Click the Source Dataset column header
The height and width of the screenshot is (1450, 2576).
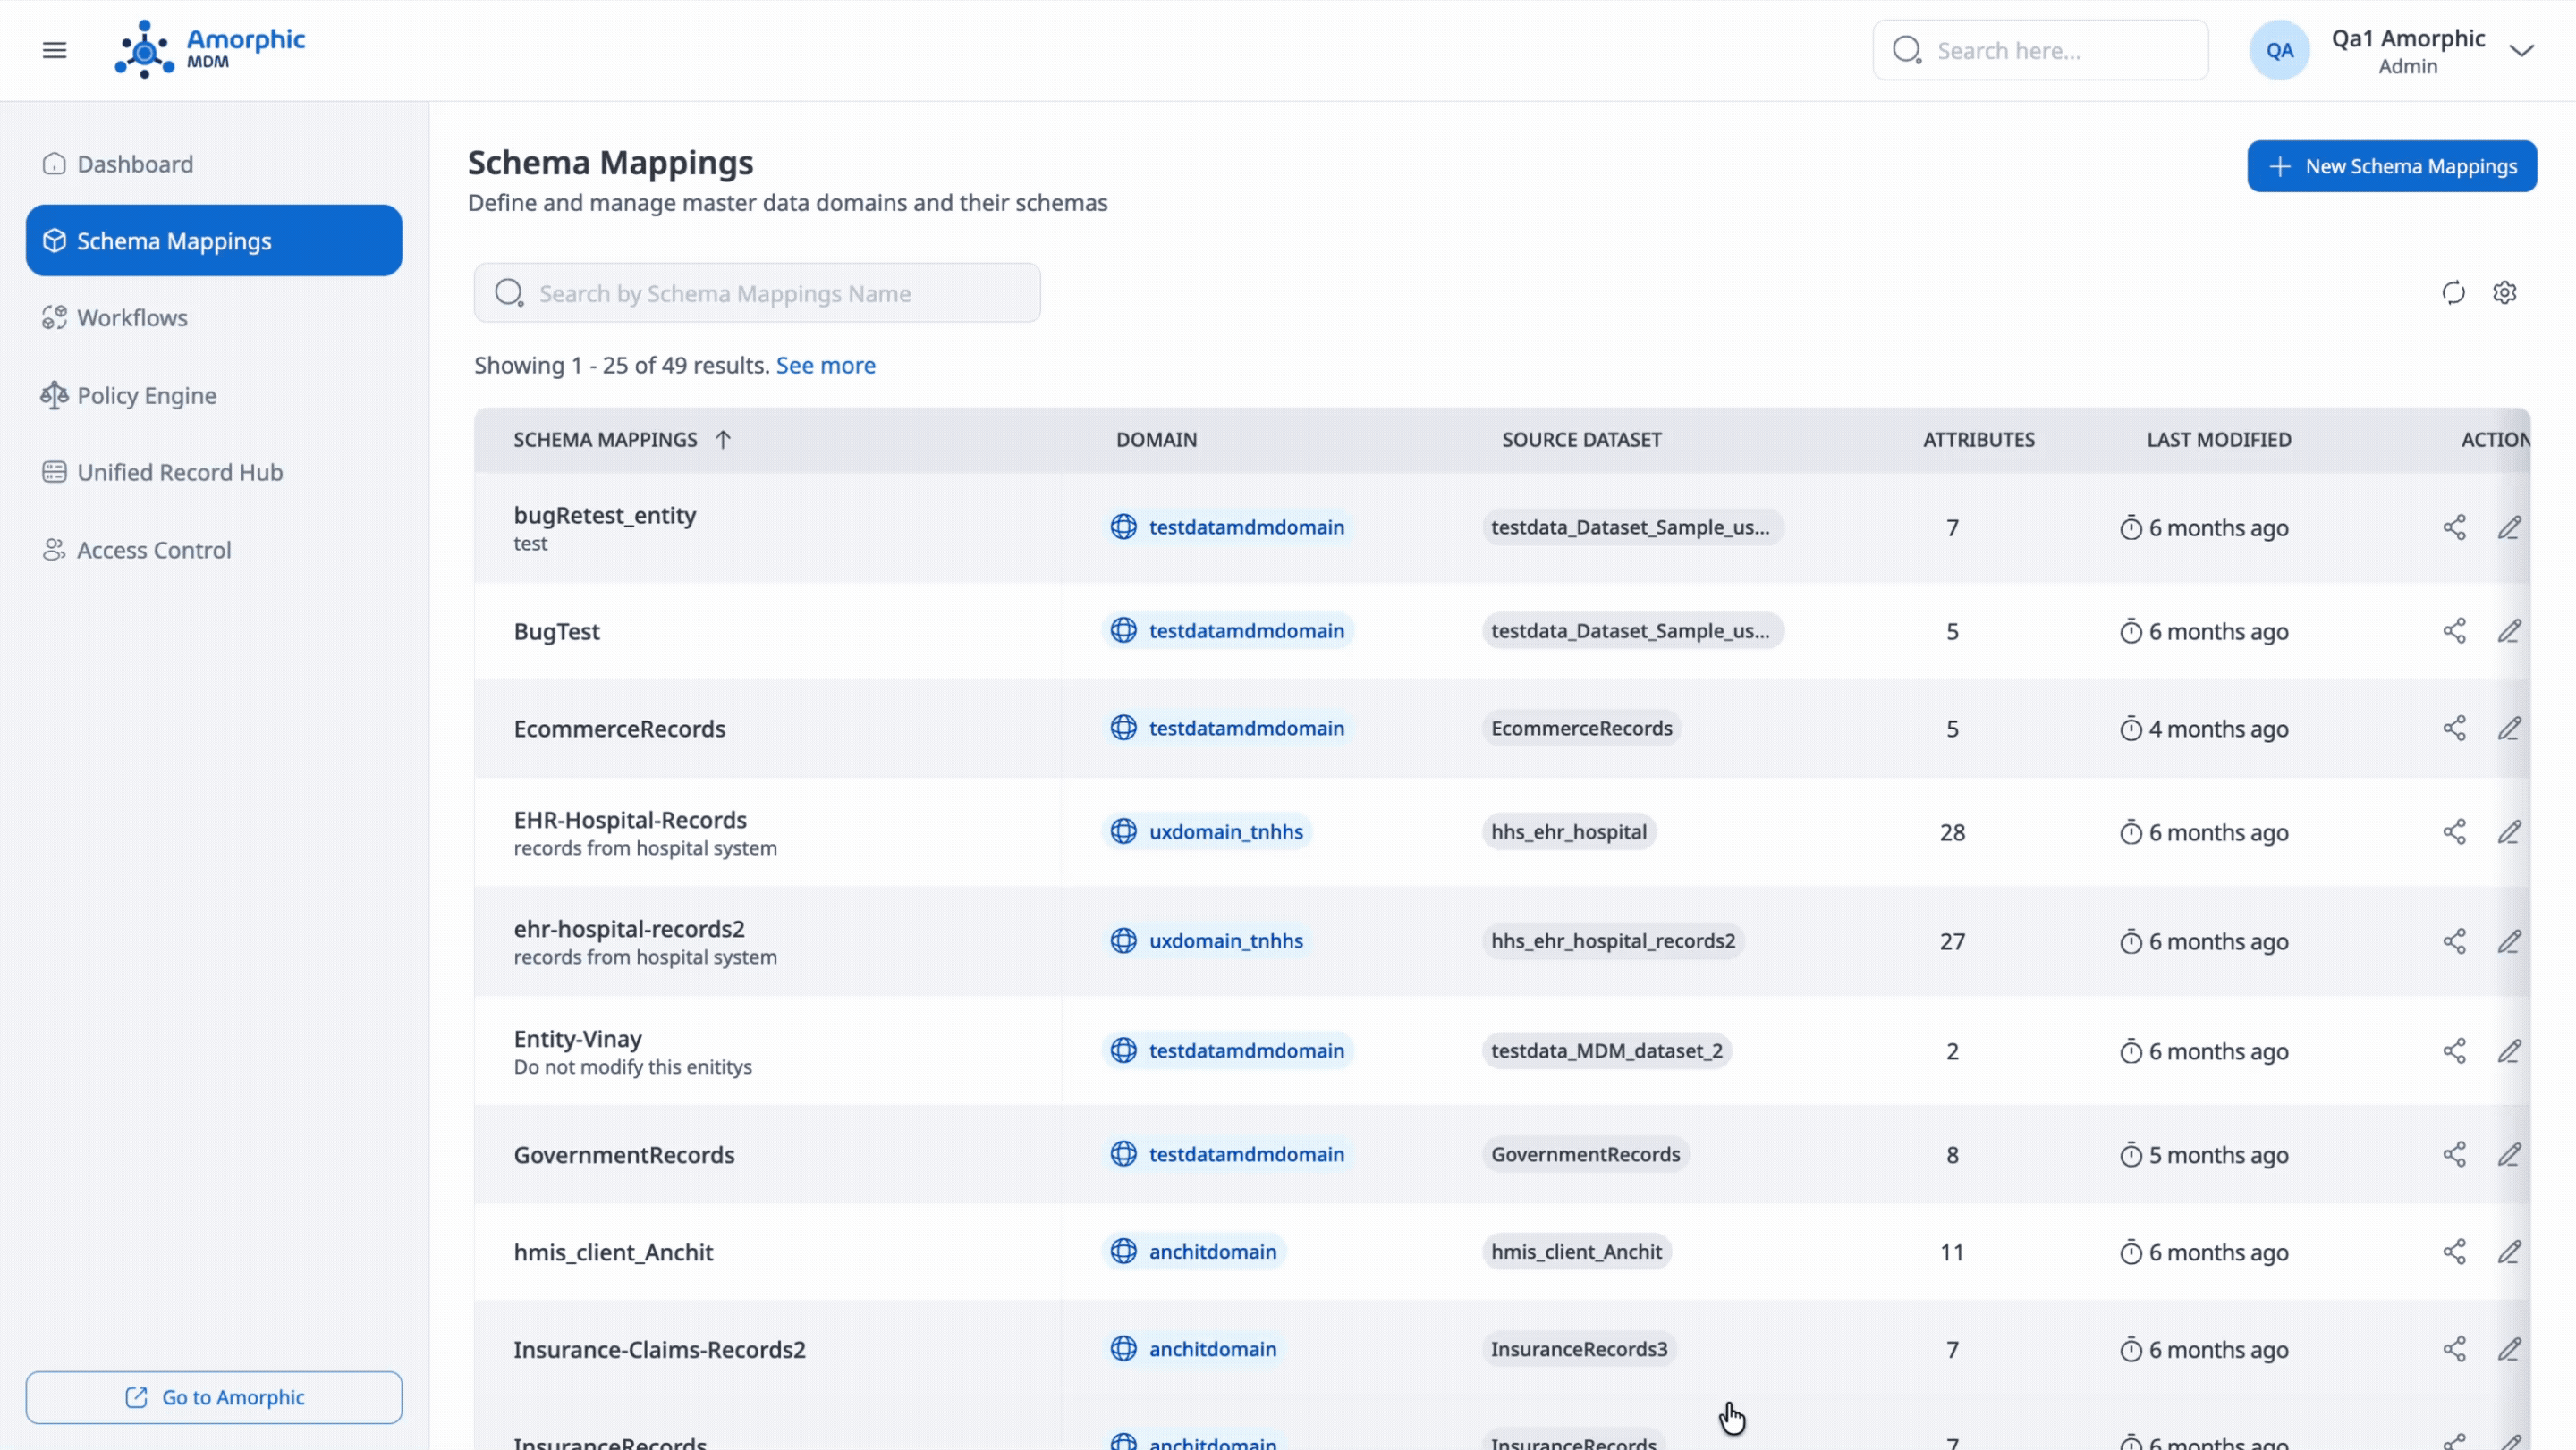1581,440
